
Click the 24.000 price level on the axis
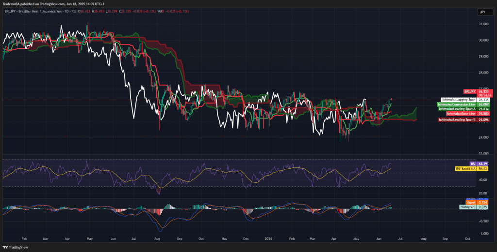click(483, 137)
